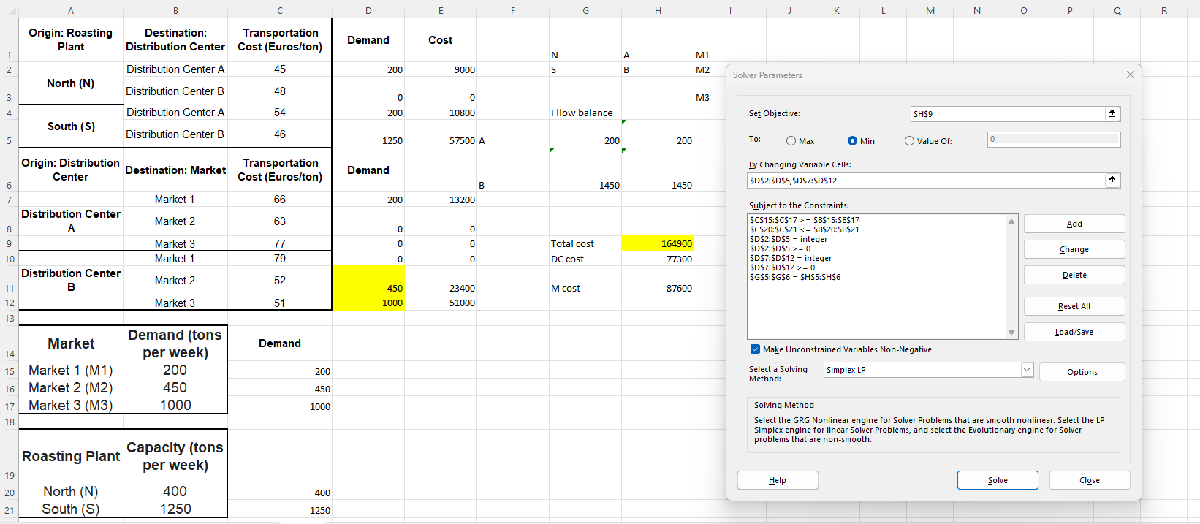Click the Load/Save button
Image resolution: width=1200 pixels, height=524 pixels.
(1074, 332)
